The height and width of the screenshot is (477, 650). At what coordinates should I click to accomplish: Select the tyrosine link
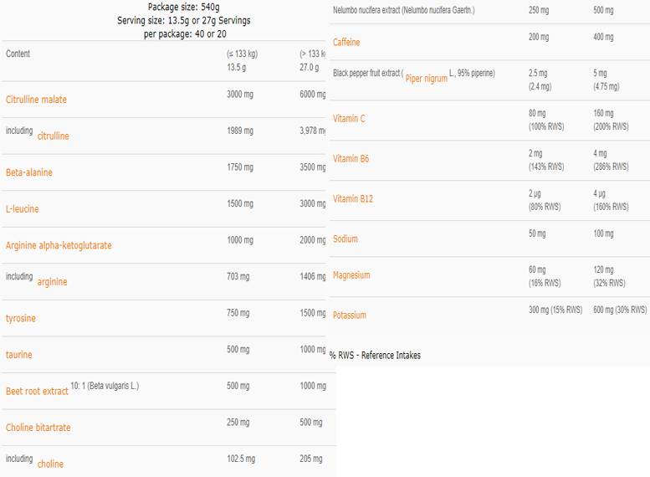tap(21, 319)
